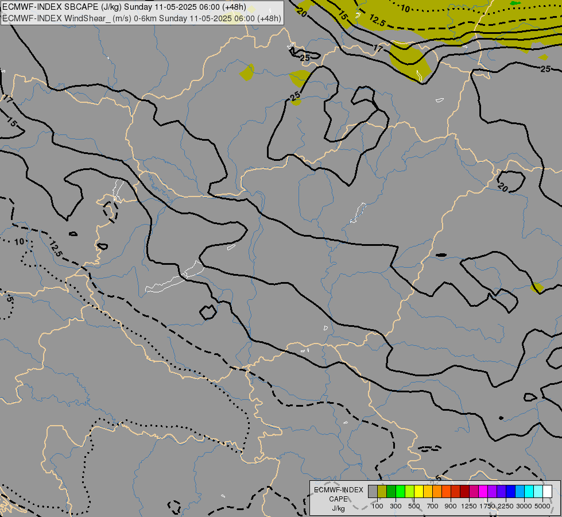Click the orange swatch right of 700
562x517 pixels.
pos(437,492)
